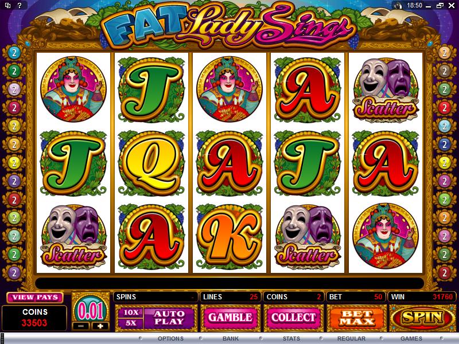Select 5X autoplay spins
459x344 pixels.
(131, 323)
